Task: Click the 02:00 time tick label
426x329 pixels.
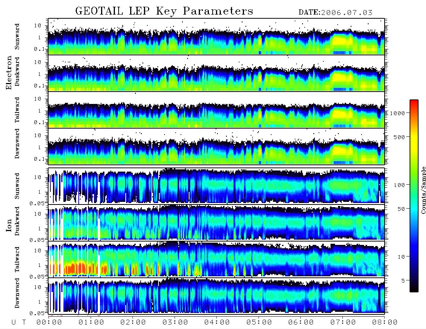Action: click(x=133, y=322)
